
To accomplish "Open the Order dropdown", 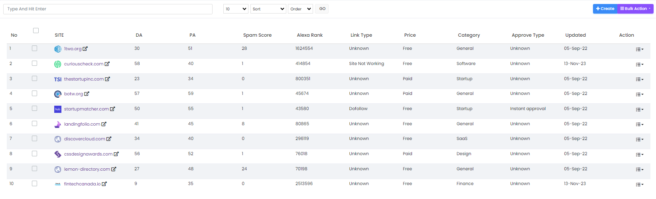I will pyautogui.click(x=300, y=9).
